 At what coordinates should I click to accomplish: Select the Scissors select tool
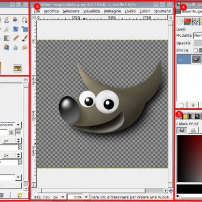(6, 20)
